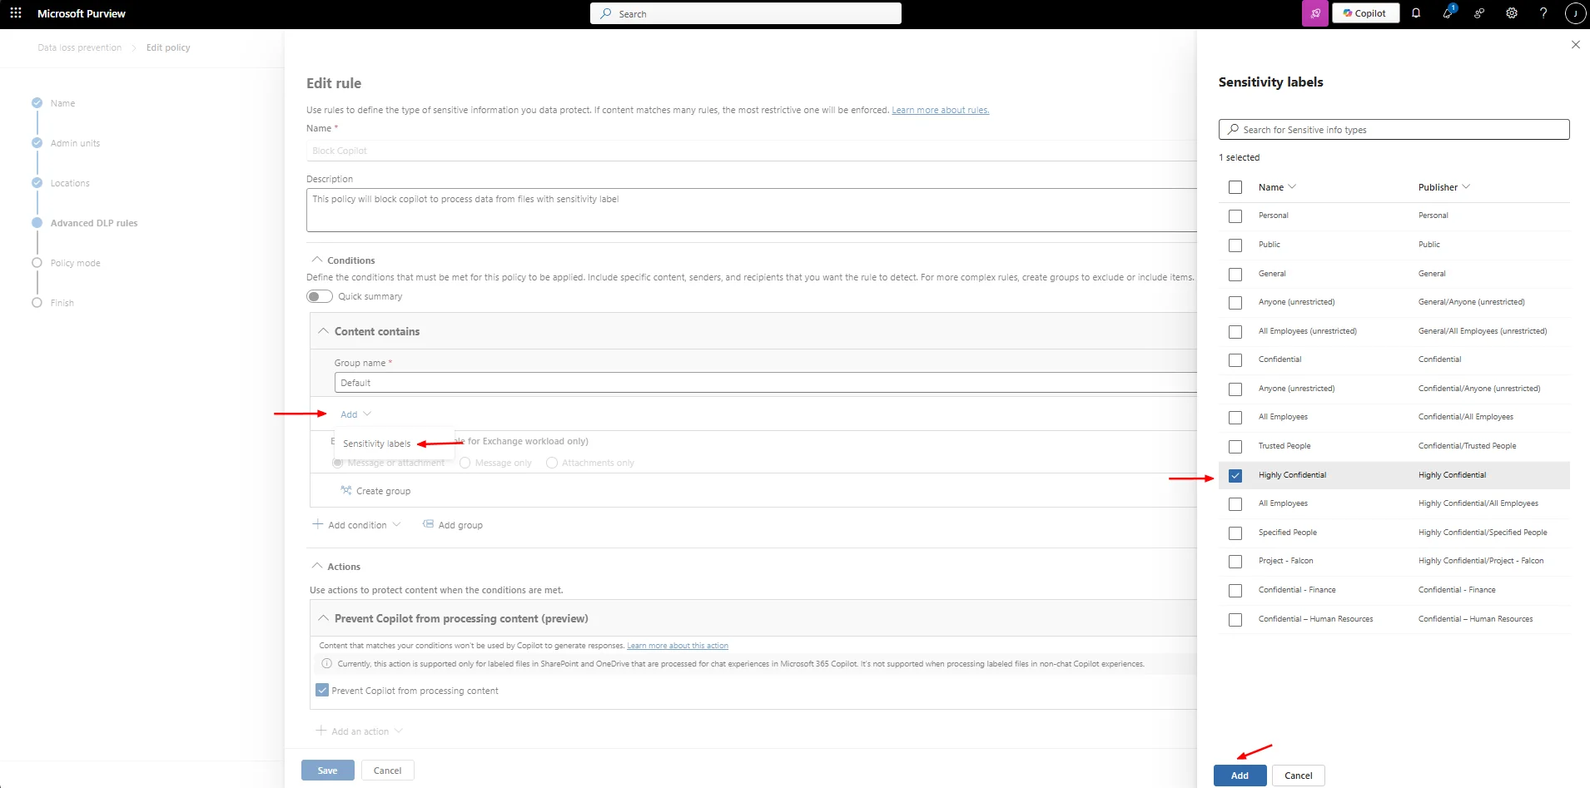Uncheck Prevent Copilot from processing content
Image resolution: width=1590 pixels, height=788 pixels.
pyautogui.click(x=322, y=690)
